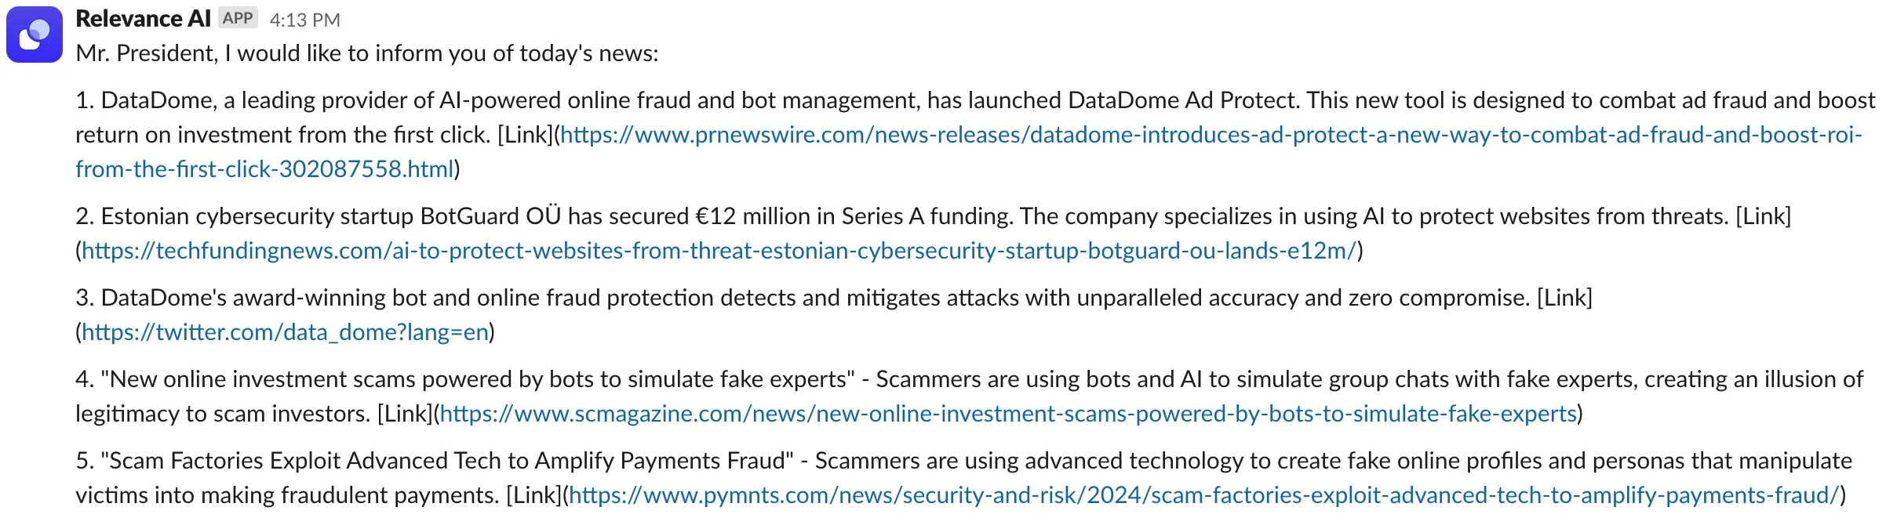Click the 4:13 PM message timestamp
This screenshot has height=525, width=1897.
(x=304, y=20)
